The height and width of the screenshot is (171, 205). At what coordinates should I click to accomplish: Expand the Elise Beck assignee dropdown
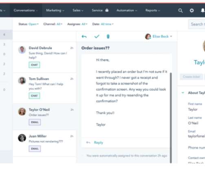tap(159, 36)
